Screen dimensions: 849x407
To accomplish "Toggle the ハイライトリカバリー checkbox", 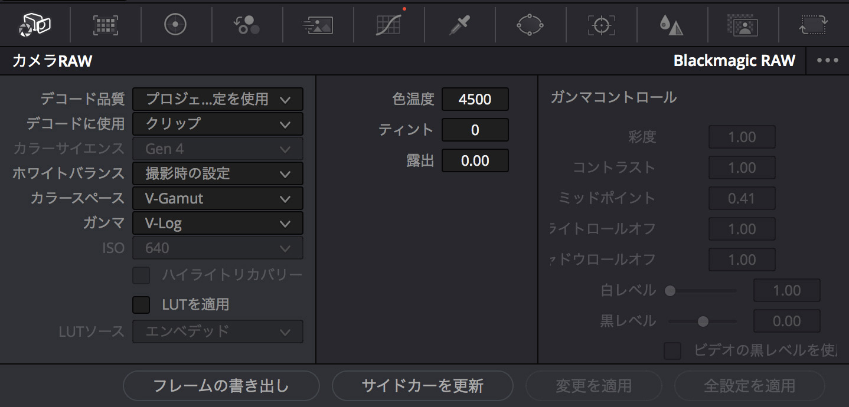I will pyautogui.click(x=141, y=275).
